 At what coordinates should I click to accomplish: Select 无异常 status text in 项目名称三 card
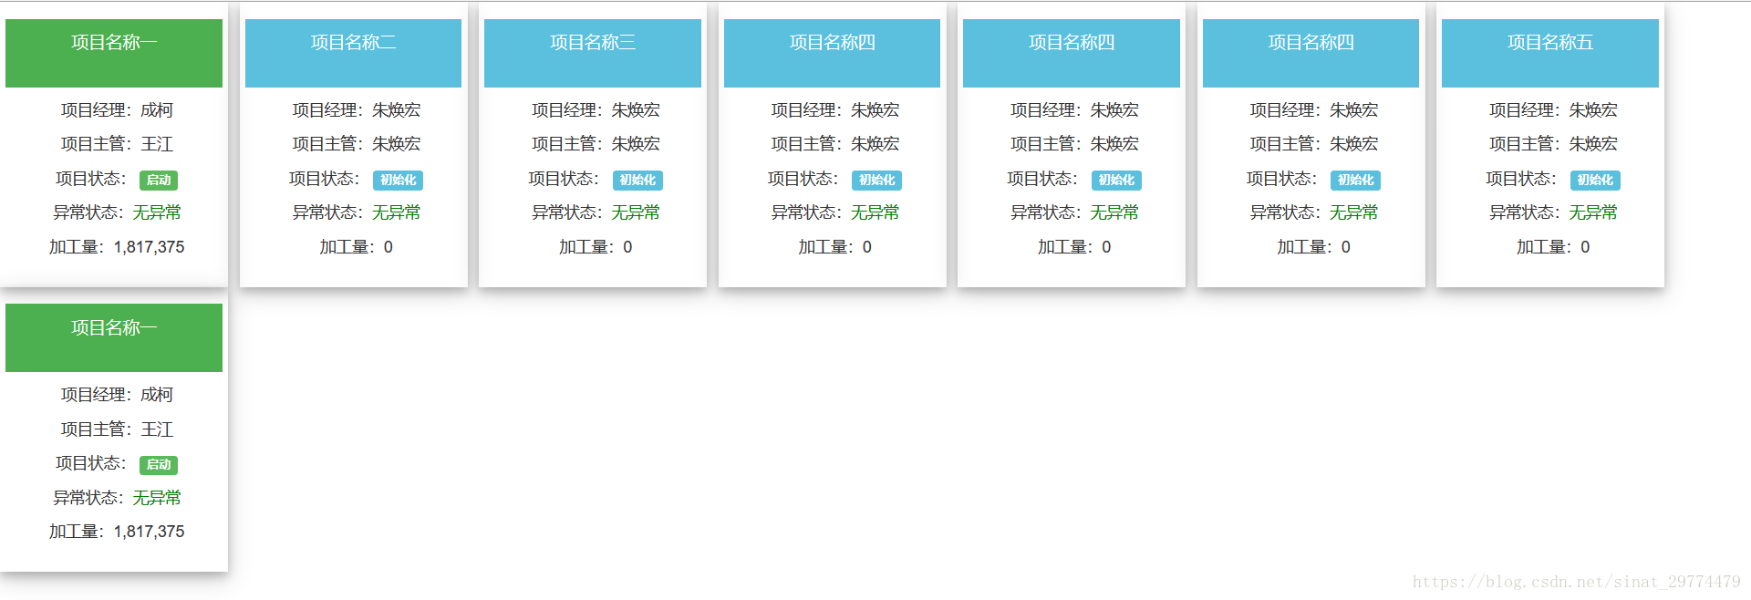tap(636, 212)
